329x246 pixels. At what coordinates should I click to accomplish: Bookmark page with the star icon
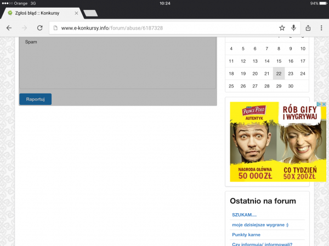coord(282,28)
